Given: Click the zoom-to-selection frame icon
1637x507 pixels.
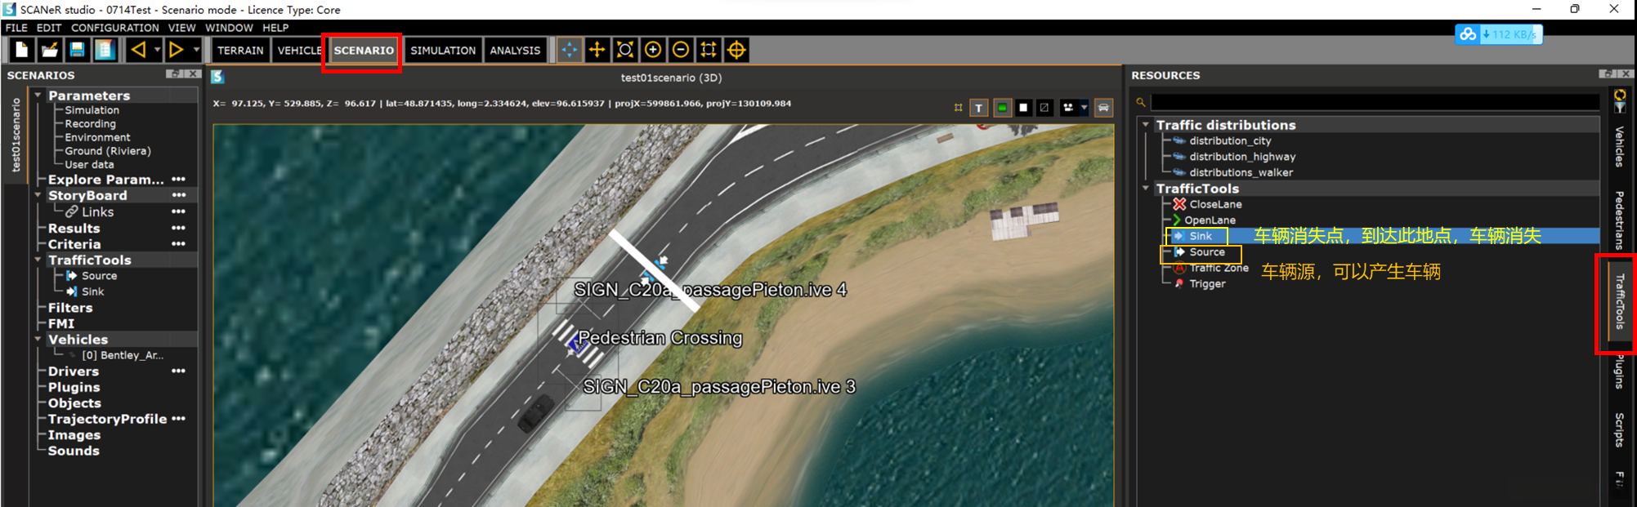Looking at the screenshot, I should 709,50.
